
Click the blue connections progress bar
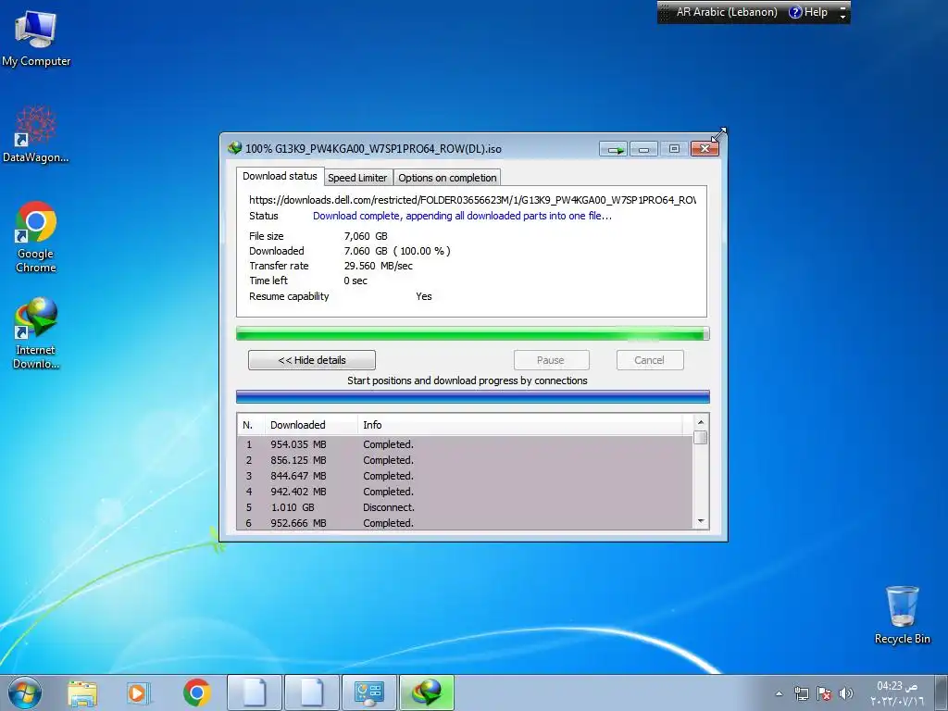(x=472, y=396)
